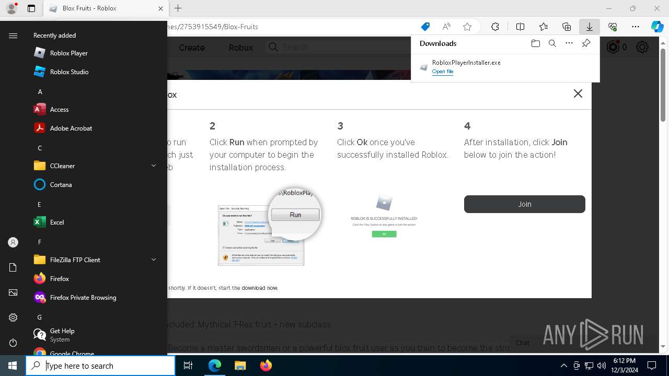The image size is (669, 376).
Task: Open Edge tab actions menu
Action: [x=31, y=8]
